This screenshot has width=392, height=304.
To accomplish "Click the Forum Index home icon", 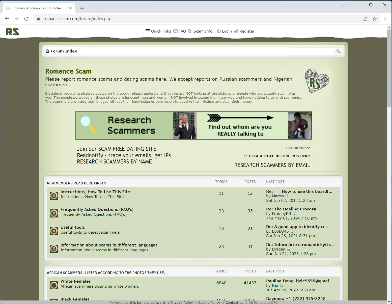I will pos(47,51).
